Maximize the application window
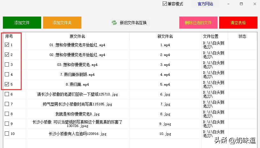 click(x=241, y=4)
